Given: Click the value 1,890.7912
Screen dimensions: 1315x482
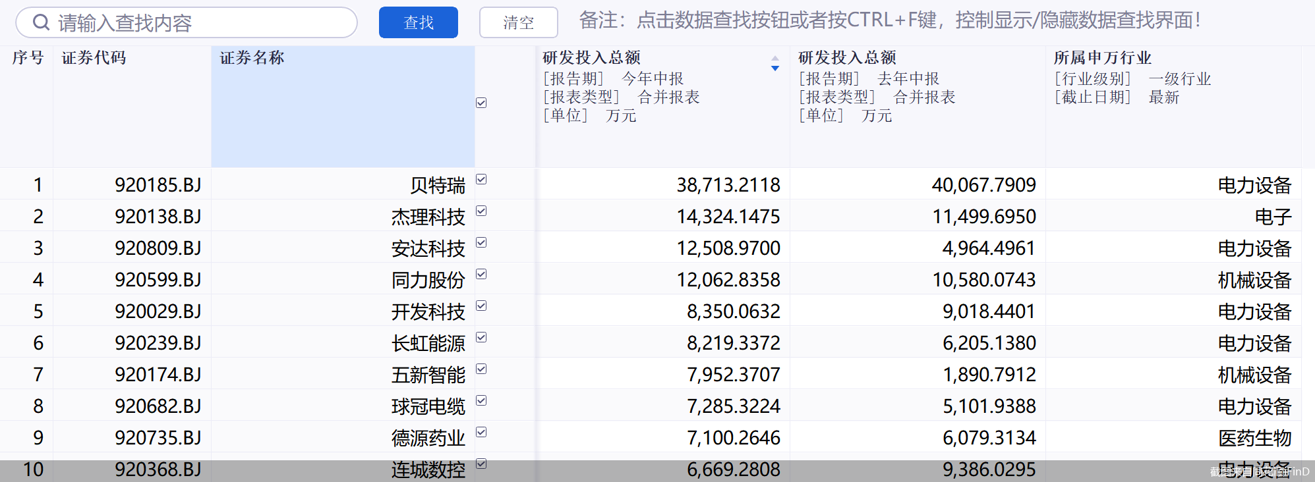Looking at the screenshot, I should [x=989, y=375].
